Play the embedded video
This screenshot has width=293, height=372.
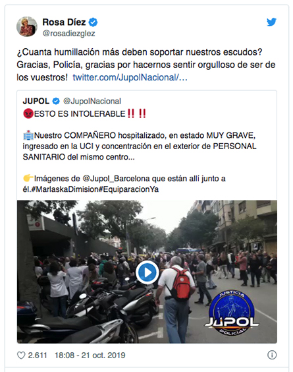pyautogui.click(x=147, y=272)
